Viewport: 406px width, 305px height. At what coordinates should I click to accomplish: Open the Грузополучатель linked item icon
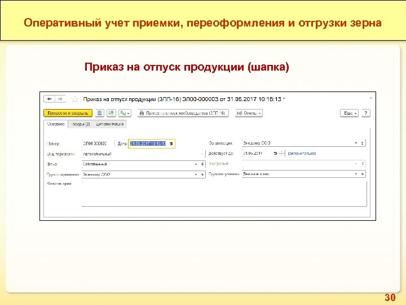363,174
